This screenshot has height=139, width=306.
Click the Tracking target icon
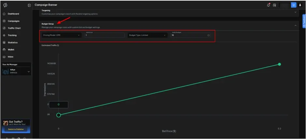pos(4,35)
